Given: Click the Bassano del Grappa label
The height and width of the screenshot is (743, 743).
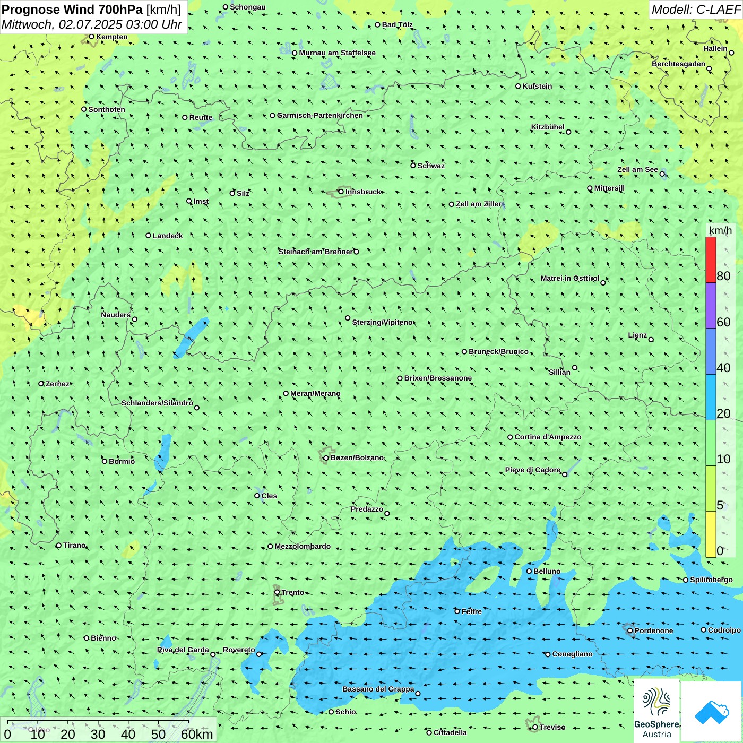Looking at the screenshot, I should pyautogui.click(x=378, y=689).
